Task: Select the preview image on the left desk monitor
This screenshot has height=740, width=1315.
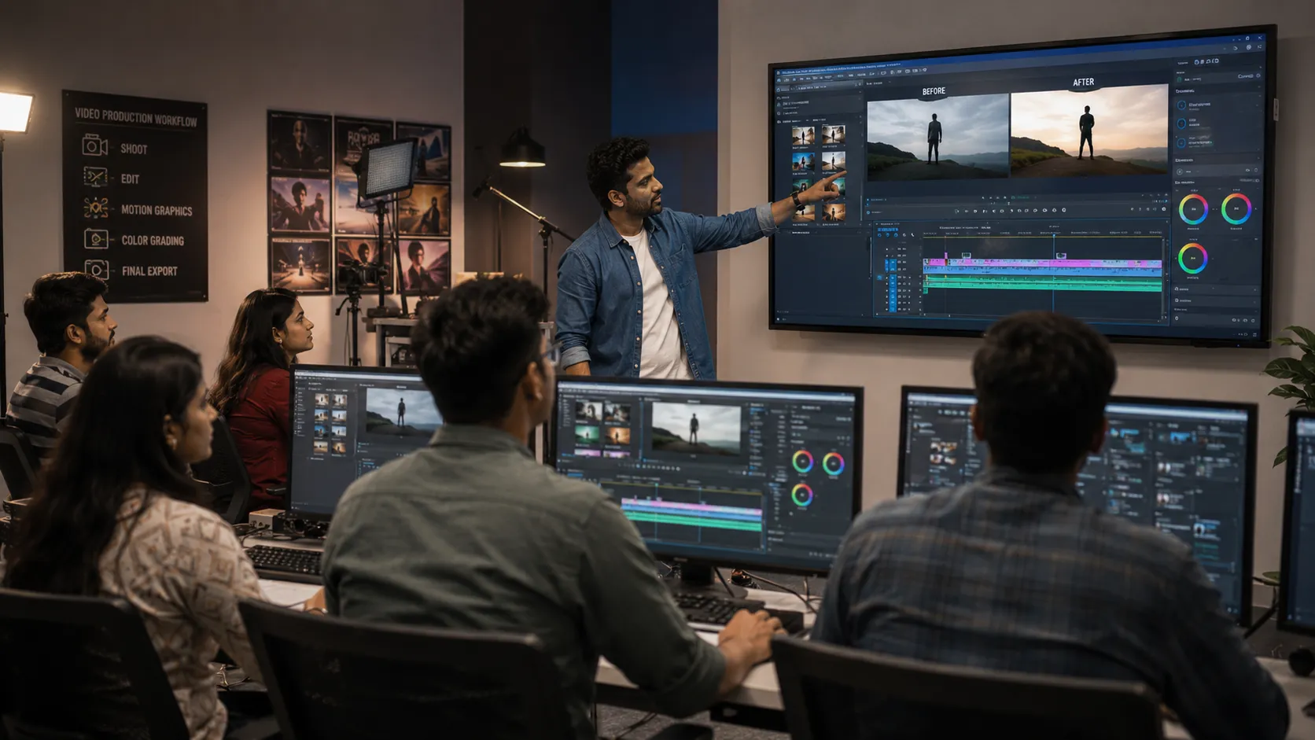Action: pyautogui.click(x=403, y=411)
